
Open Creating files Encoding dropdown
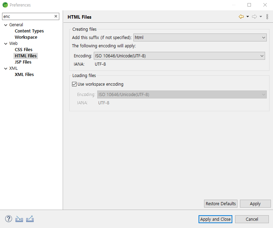[x=179, y=56]
